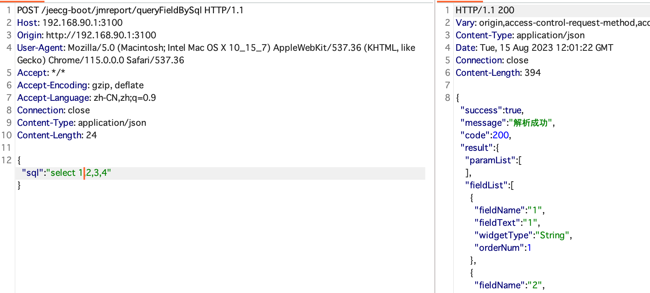Image resolution: width=650 pixels, height=293 pixels.
Task: Click the Accept-Language header line
Action: [x=87, y=98]
